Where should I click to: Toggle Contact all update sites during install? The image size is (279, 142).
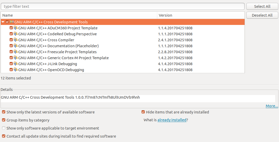coord(4,136)
